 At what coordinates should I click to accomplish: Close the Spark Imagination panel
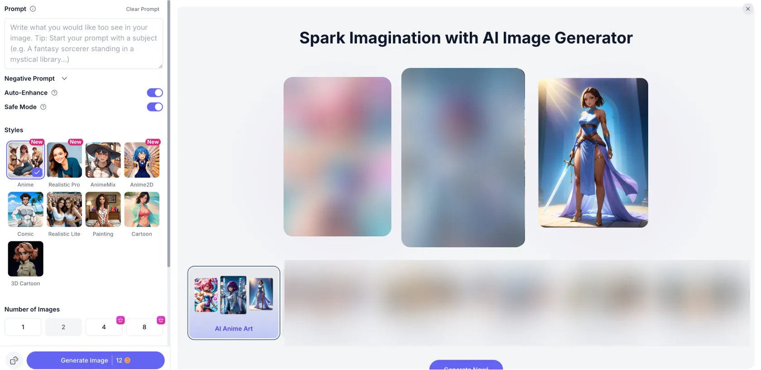[x=748, y=9]
